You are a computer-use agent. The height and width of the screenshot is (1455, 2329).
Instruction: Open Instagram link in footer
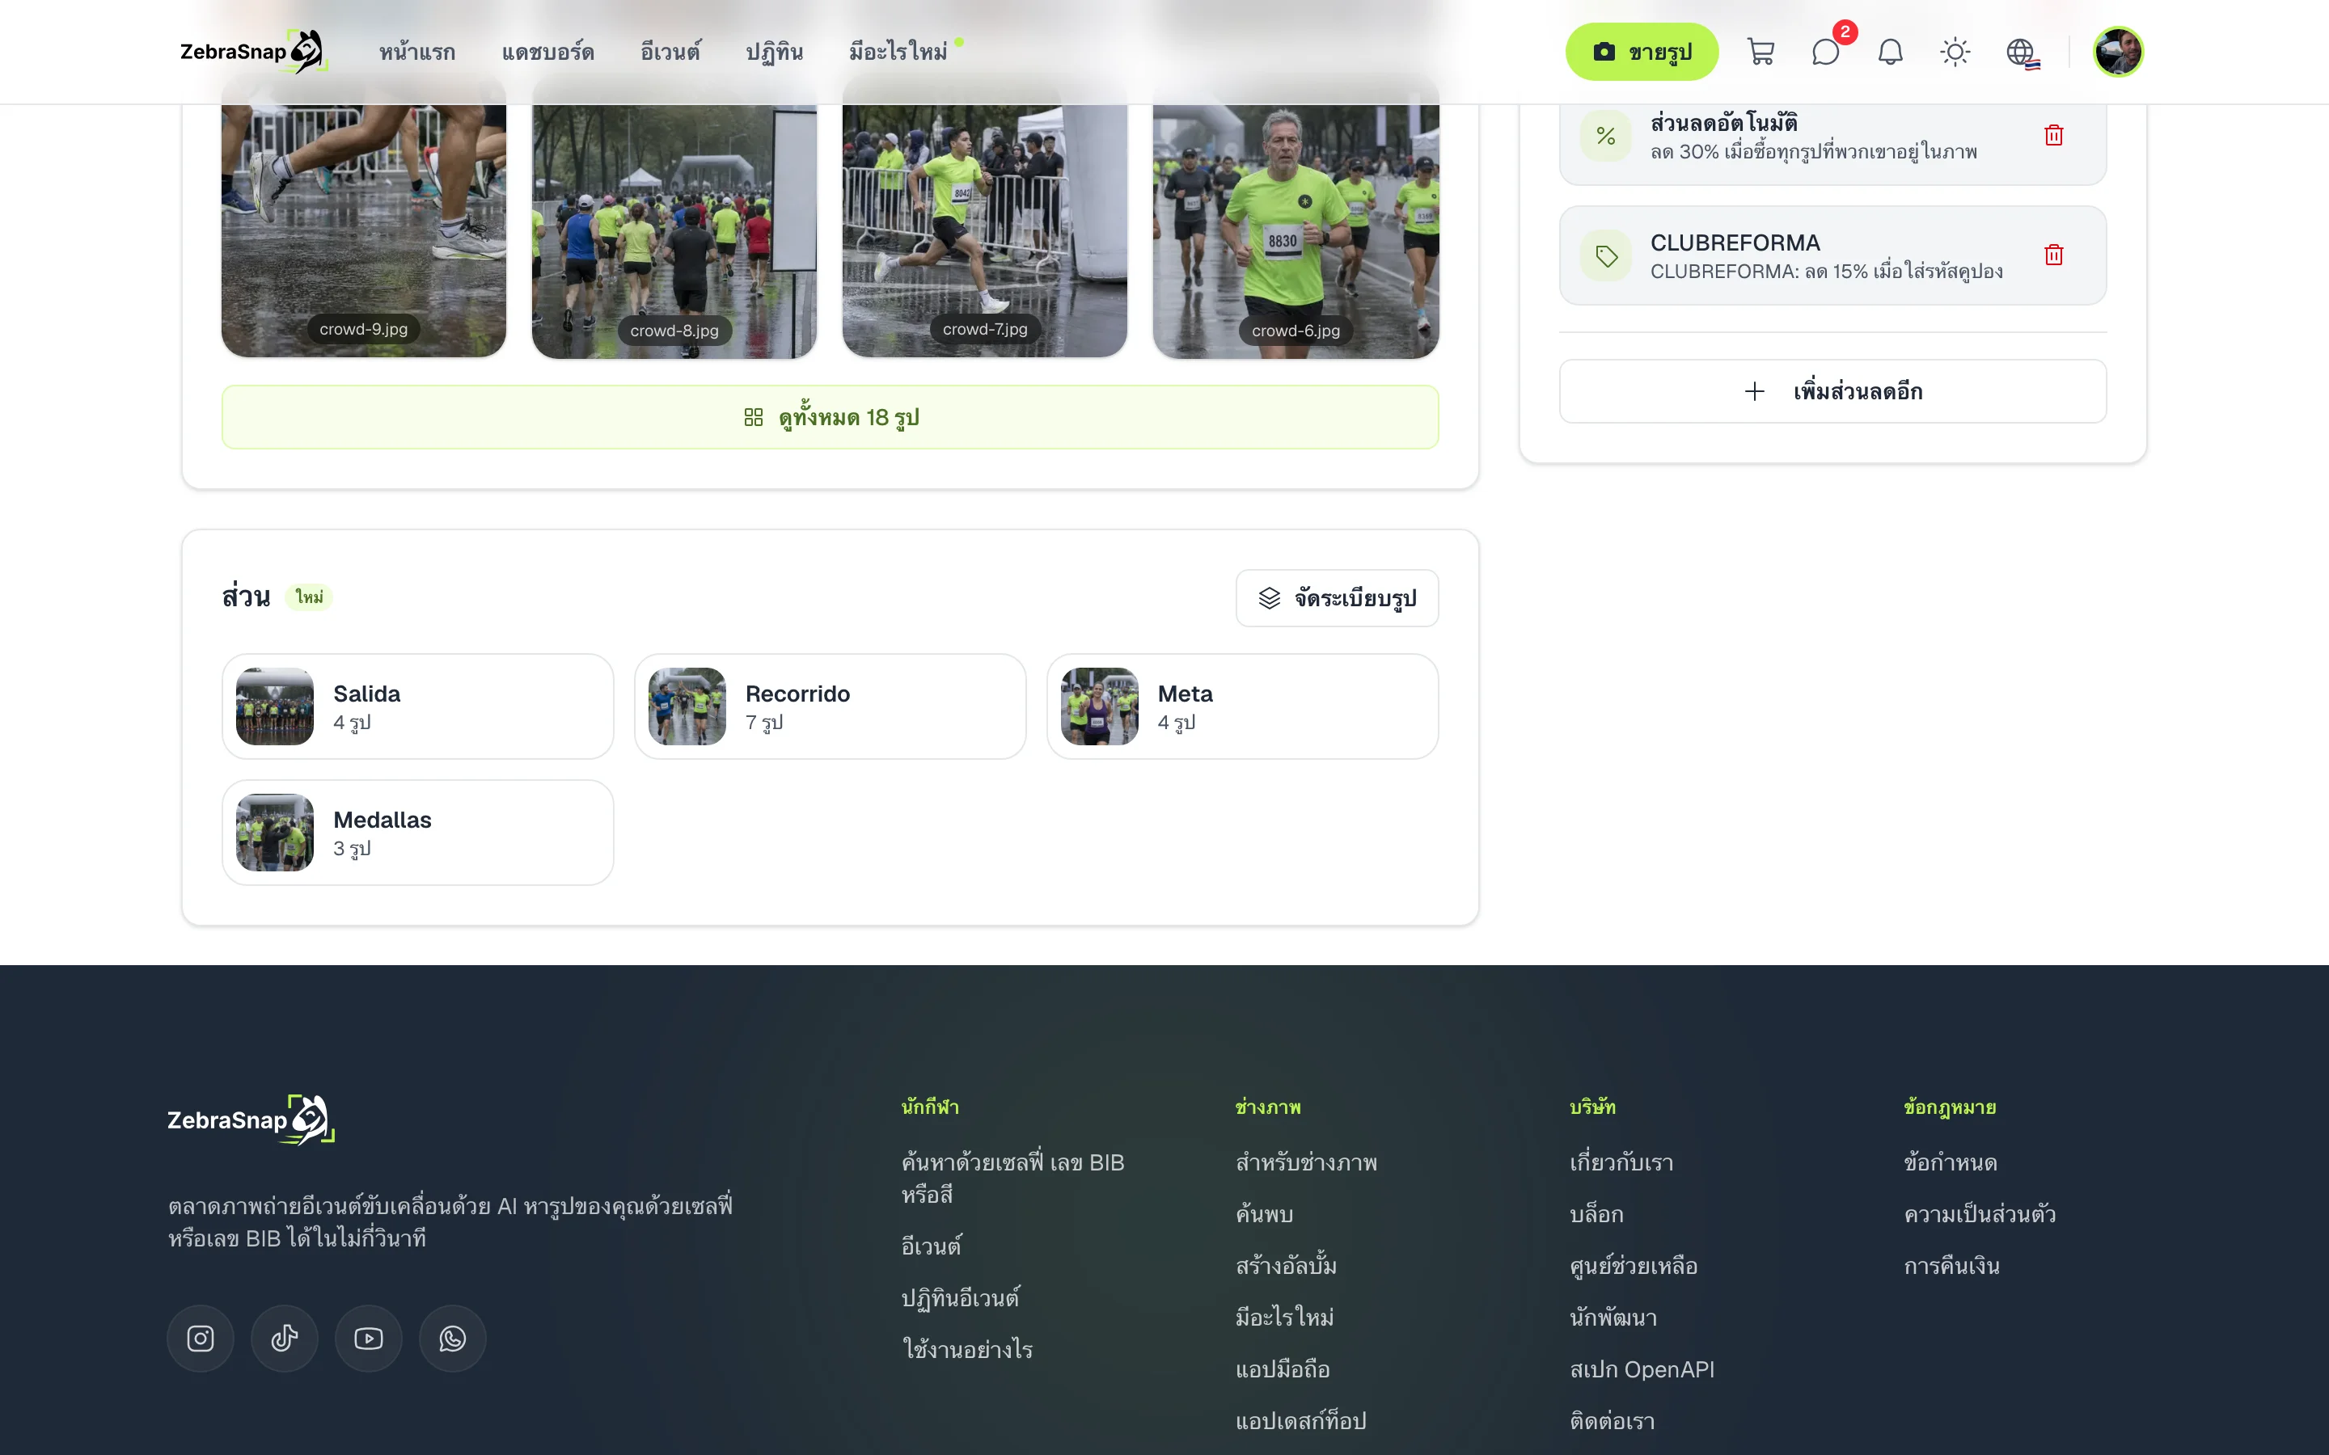201,1339
